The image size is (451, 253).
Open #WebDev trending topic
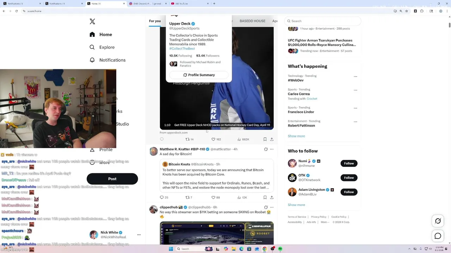click(x=296, y=80)
